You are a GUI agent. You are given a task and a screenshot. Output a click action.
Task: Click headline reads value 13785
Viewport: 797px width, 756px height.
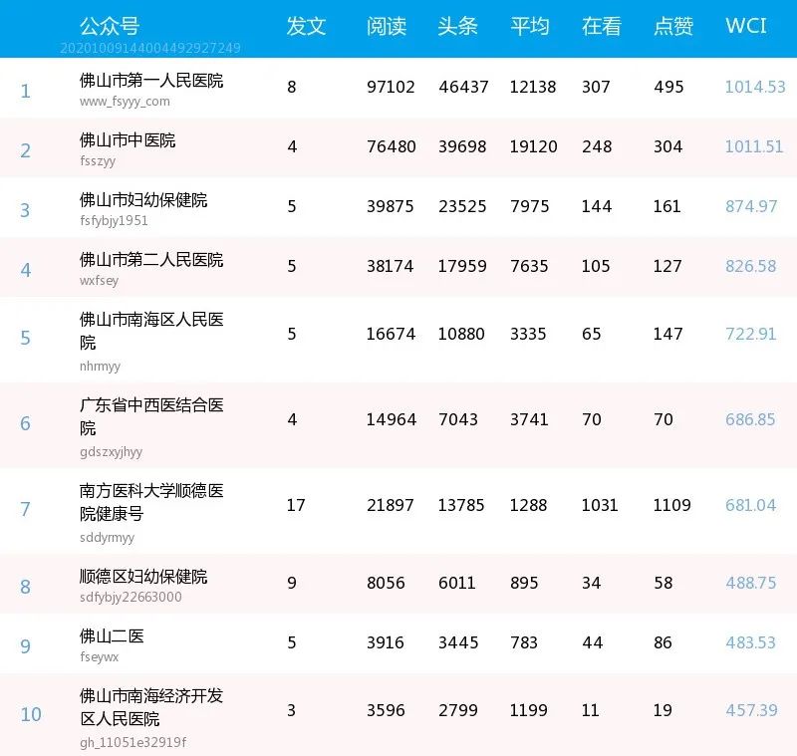point(461,505)
